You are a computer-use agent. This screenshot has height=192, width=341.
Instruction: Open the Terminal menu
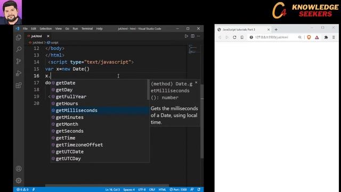tap(87, 28)
